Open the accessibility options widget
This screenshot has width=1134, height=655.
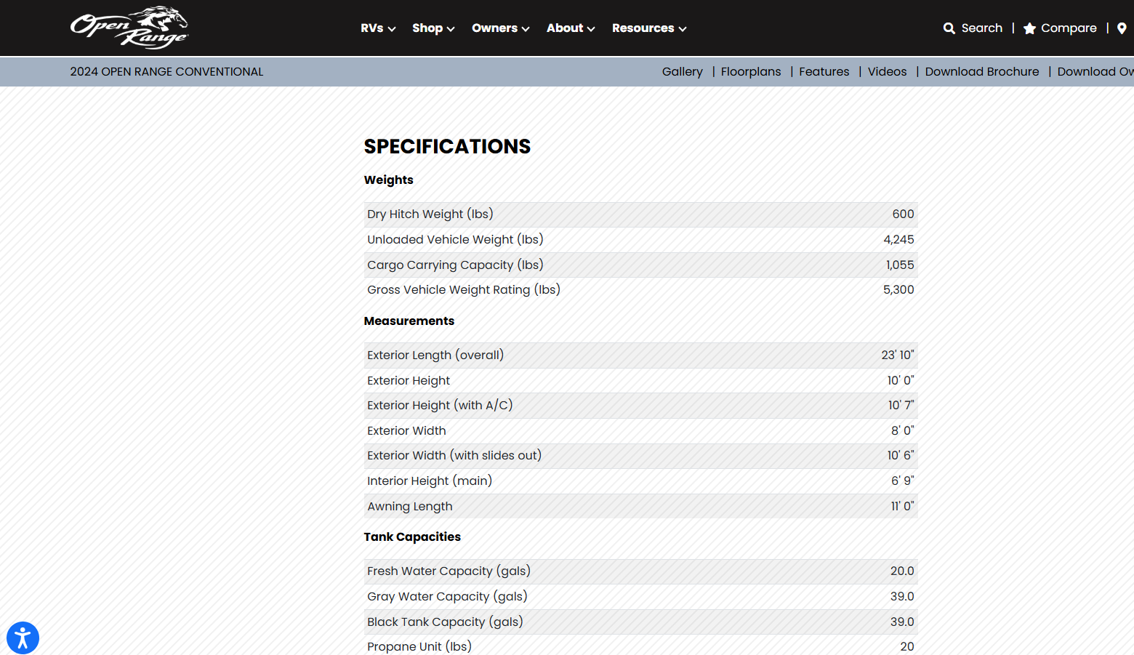(x=23, y=638)
